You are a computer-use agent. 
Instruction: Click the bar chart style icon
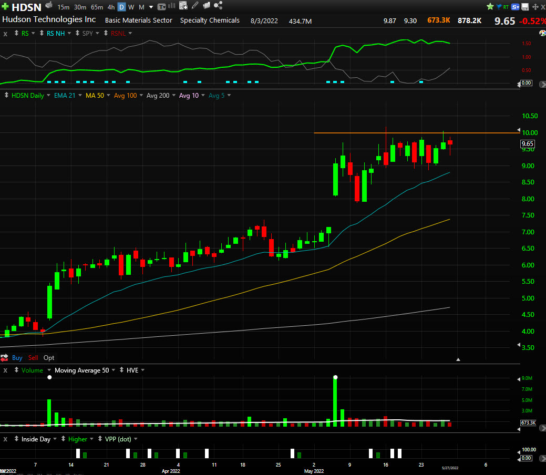point(172,6)
